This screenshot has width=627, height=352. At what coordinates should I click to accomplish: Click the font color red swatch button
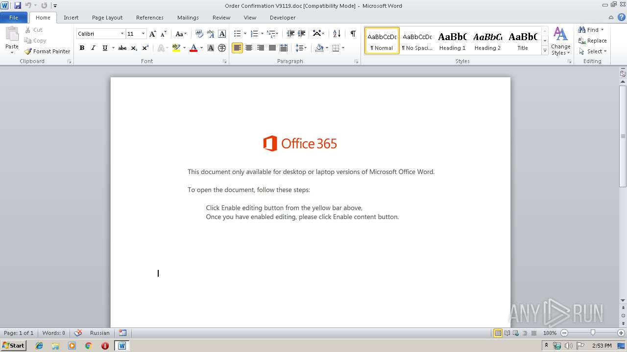[193, 48]
